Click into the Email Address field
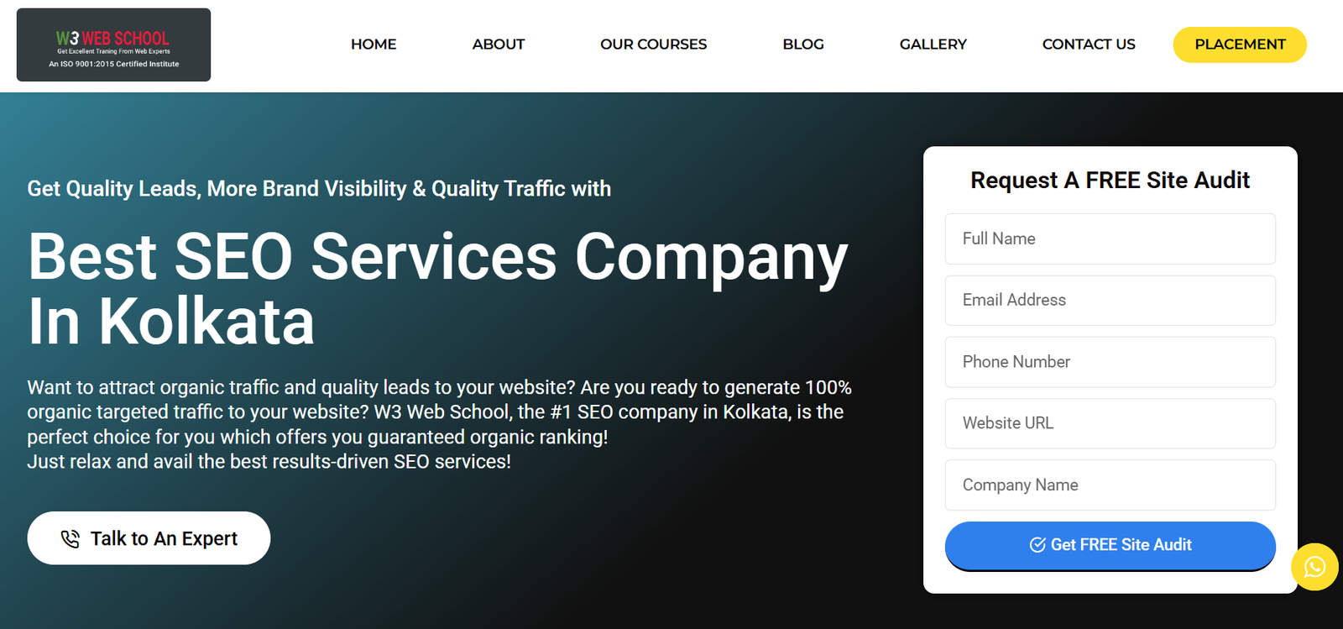Image resolution: width=1343 pixels, height=629 pixels. coord(1110,301)
